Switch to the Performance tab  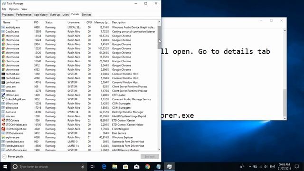coord(24,15)
